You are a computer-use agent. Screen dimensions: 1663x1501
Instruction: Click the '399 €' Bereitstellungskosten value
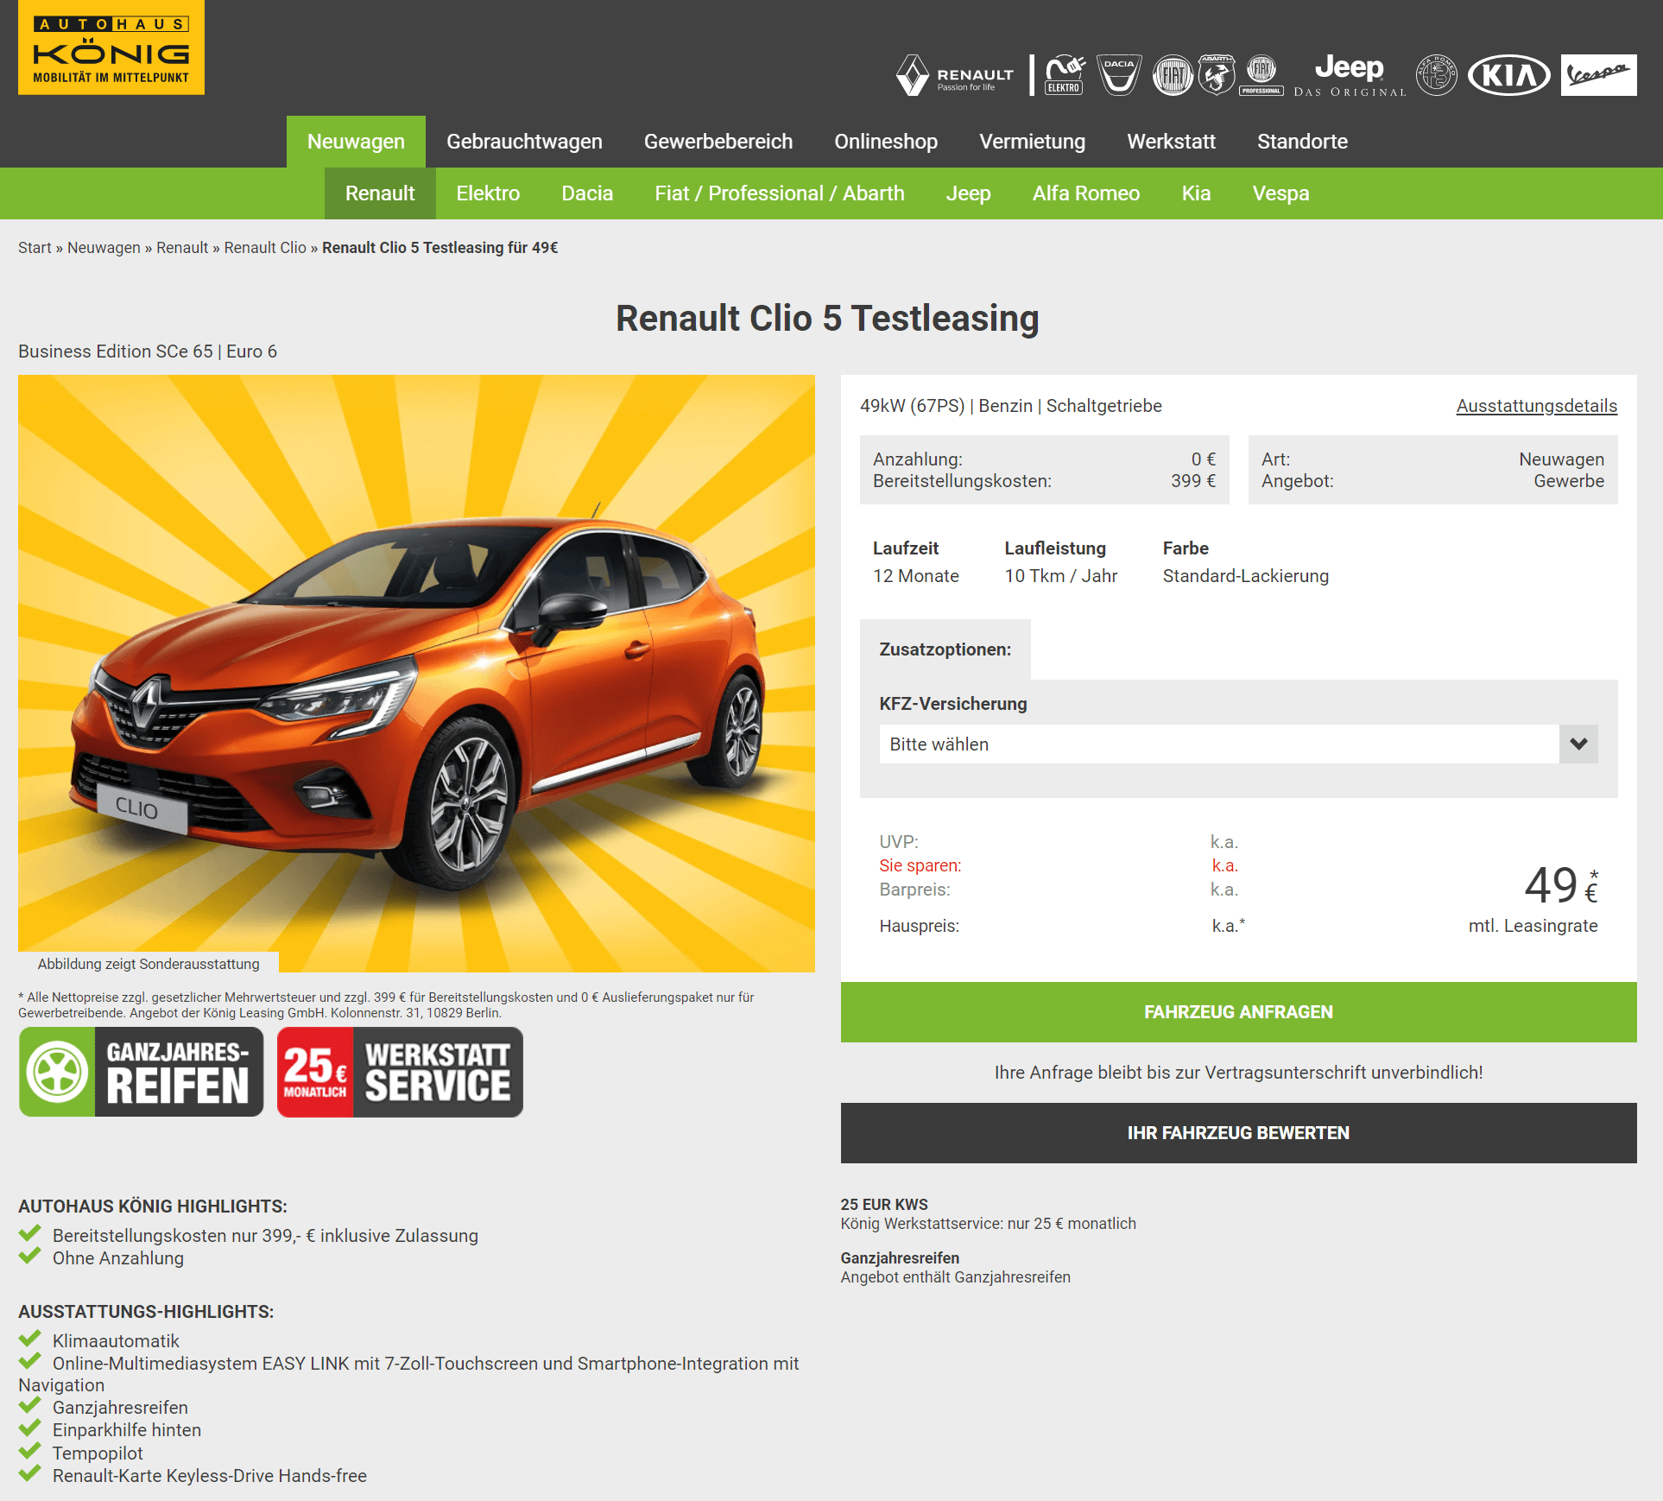pos(1192,481)
